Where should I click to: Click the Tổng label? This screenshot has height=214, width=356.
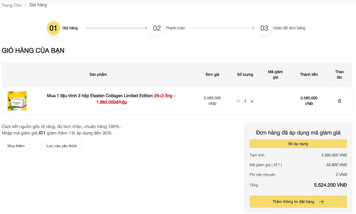click(x=254, y=185)
